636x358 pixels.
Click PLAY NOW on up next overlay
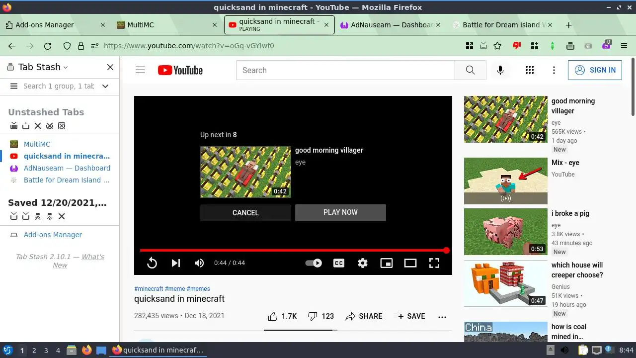pyautogui.click(x=340, y=212)
